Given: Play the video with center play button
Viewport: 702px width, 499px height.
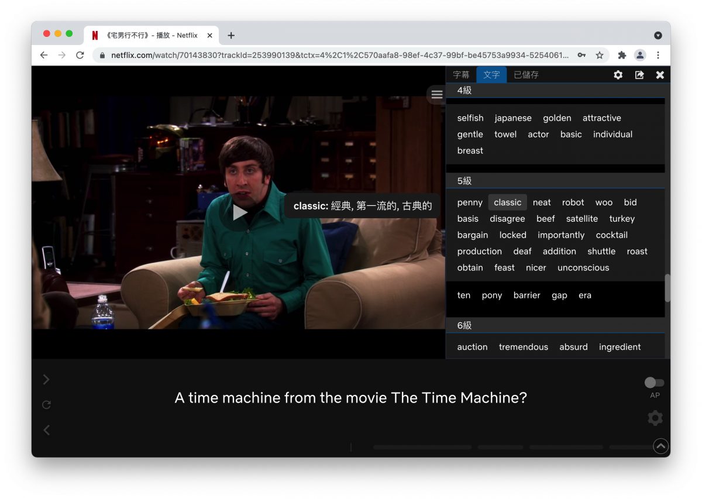Looking at the screenshot, I should tap(240, 212).
